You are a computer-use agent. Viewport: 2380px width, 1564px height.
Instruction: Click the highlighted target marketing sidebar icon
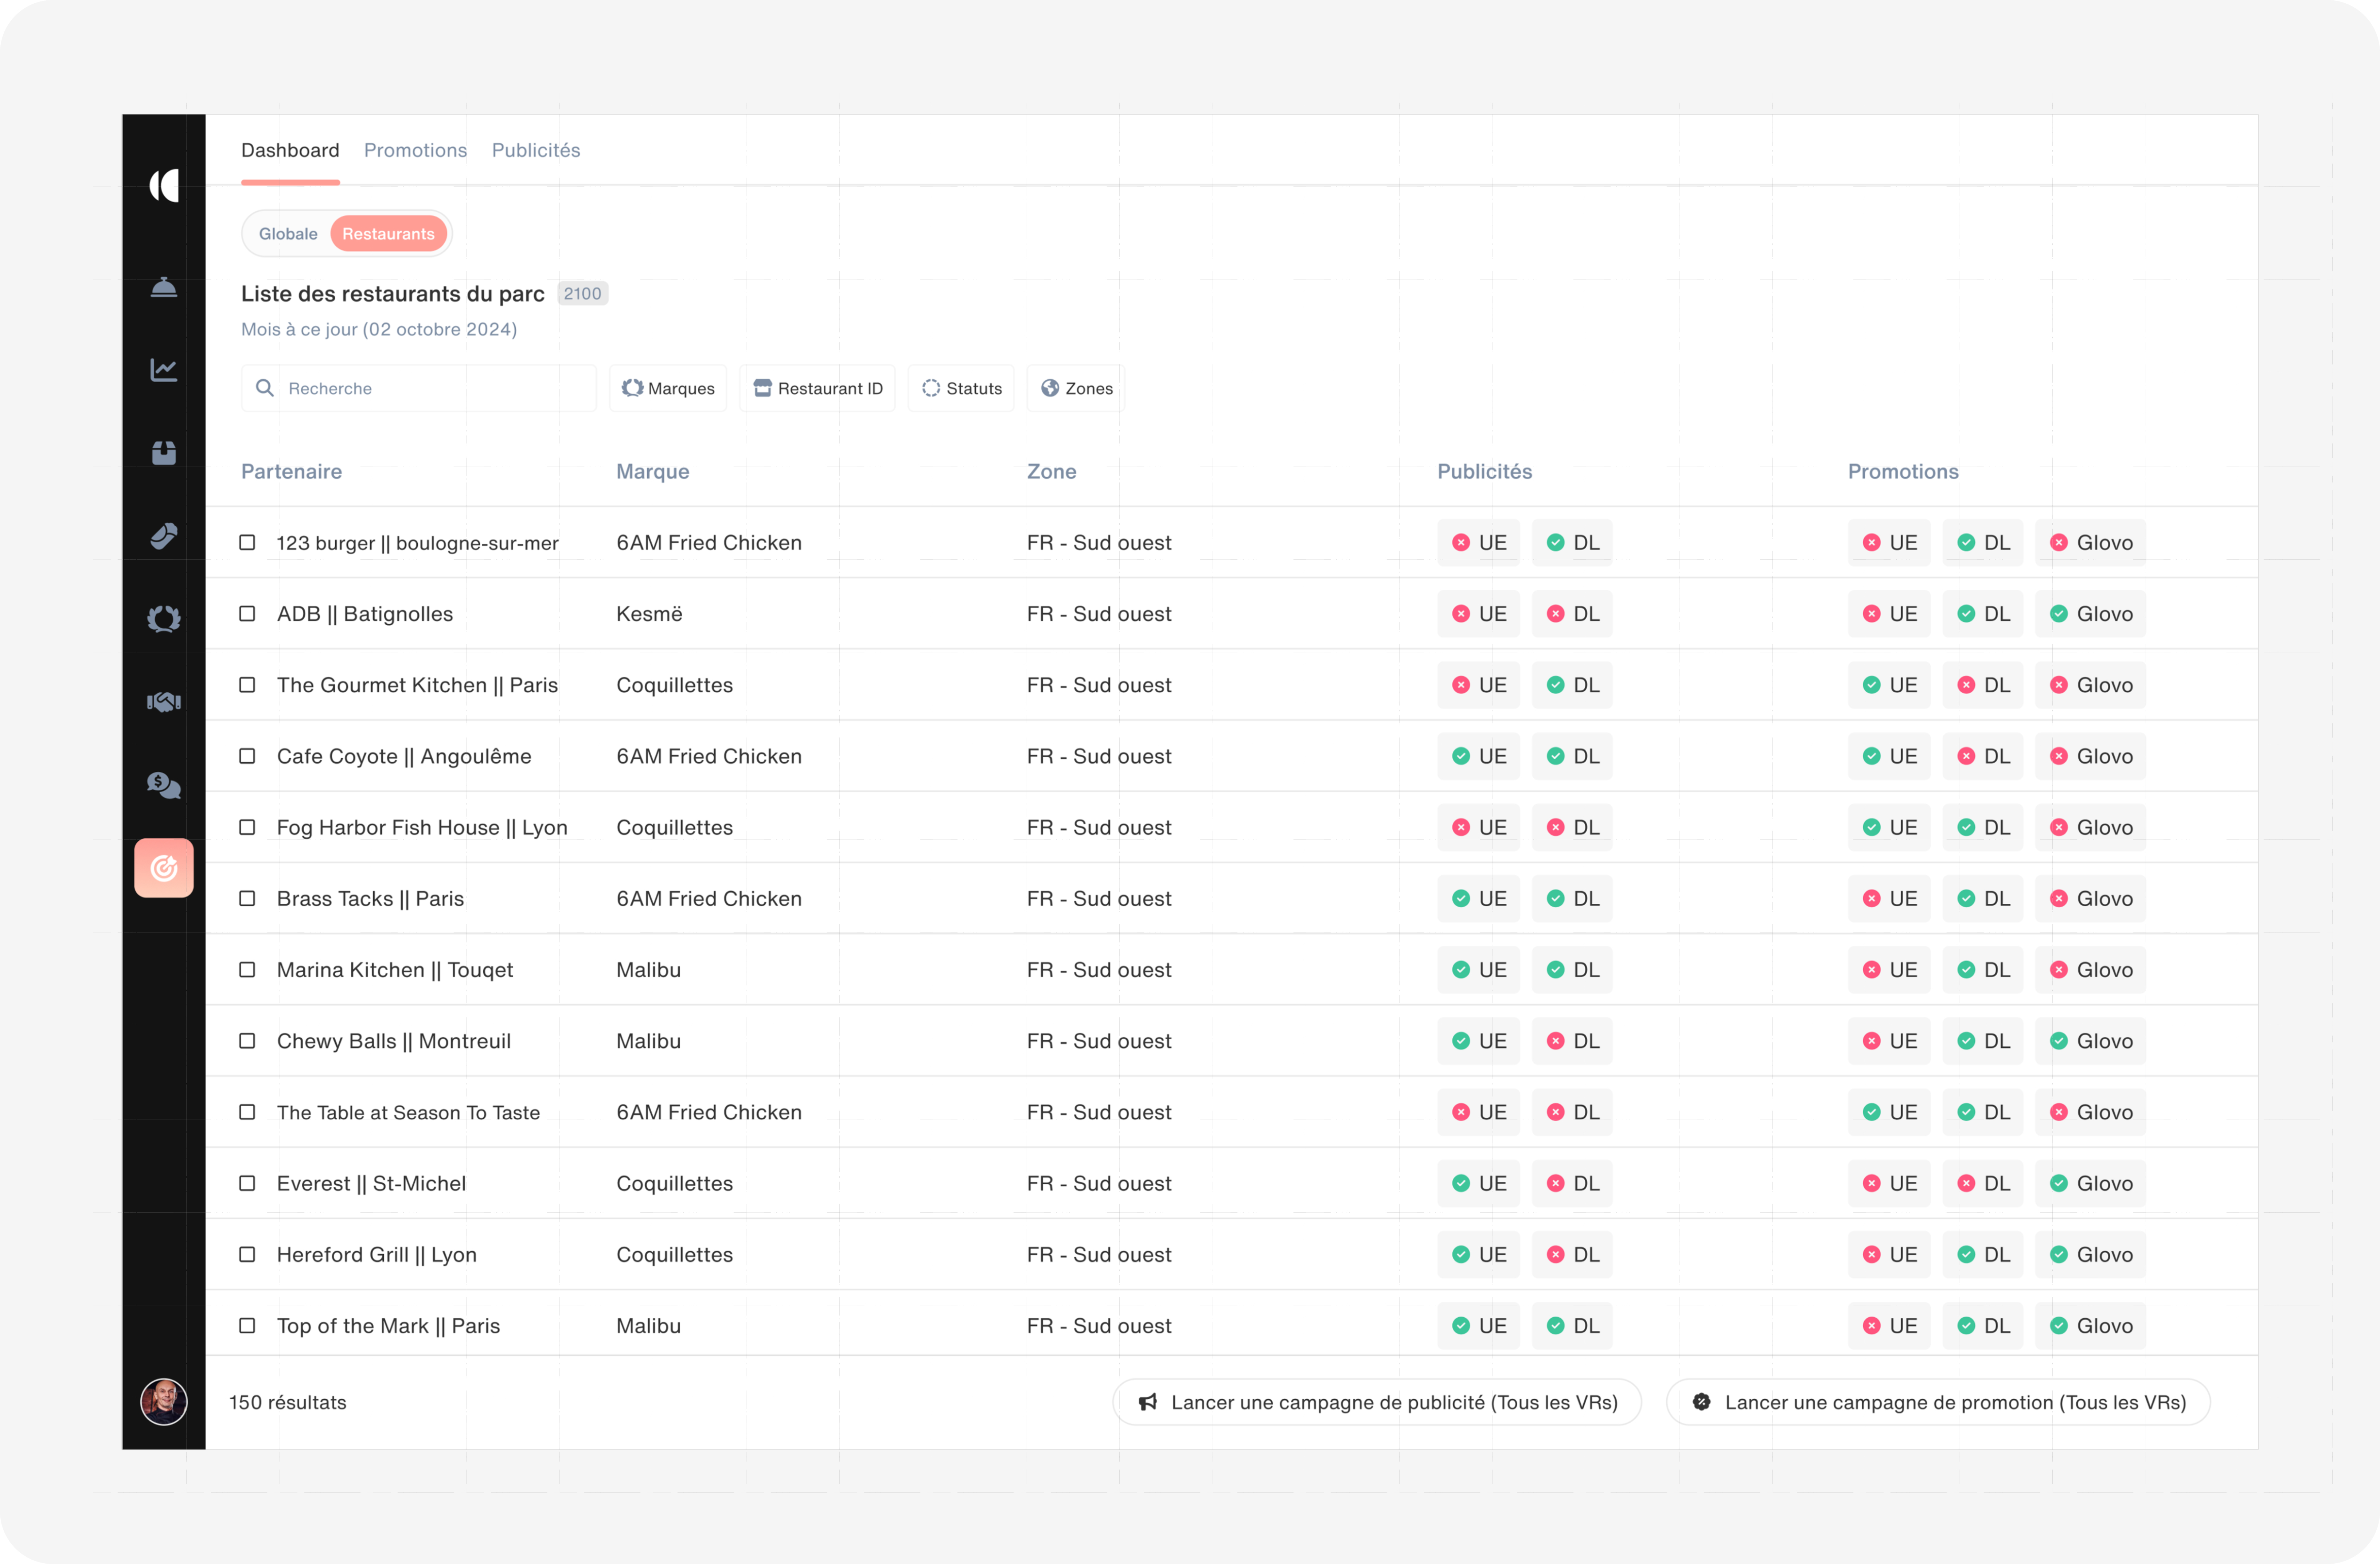[164, 868]
